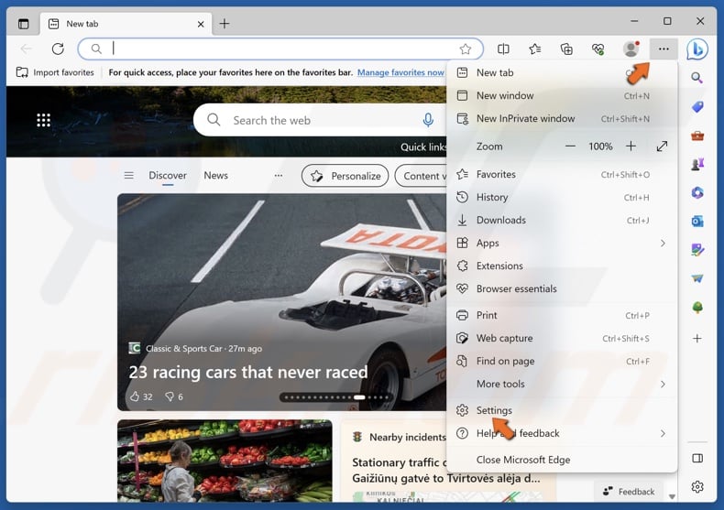The height and width of the screenshot is (510, 724).
Task: Switch to the Discover feed tab
Action: [168, 176]
